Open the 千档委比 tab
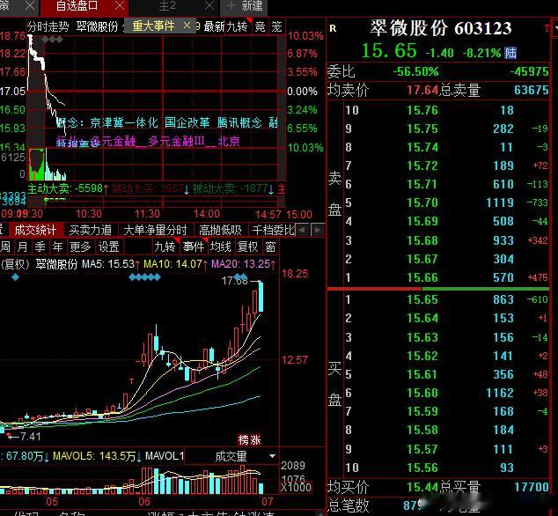 273,230
